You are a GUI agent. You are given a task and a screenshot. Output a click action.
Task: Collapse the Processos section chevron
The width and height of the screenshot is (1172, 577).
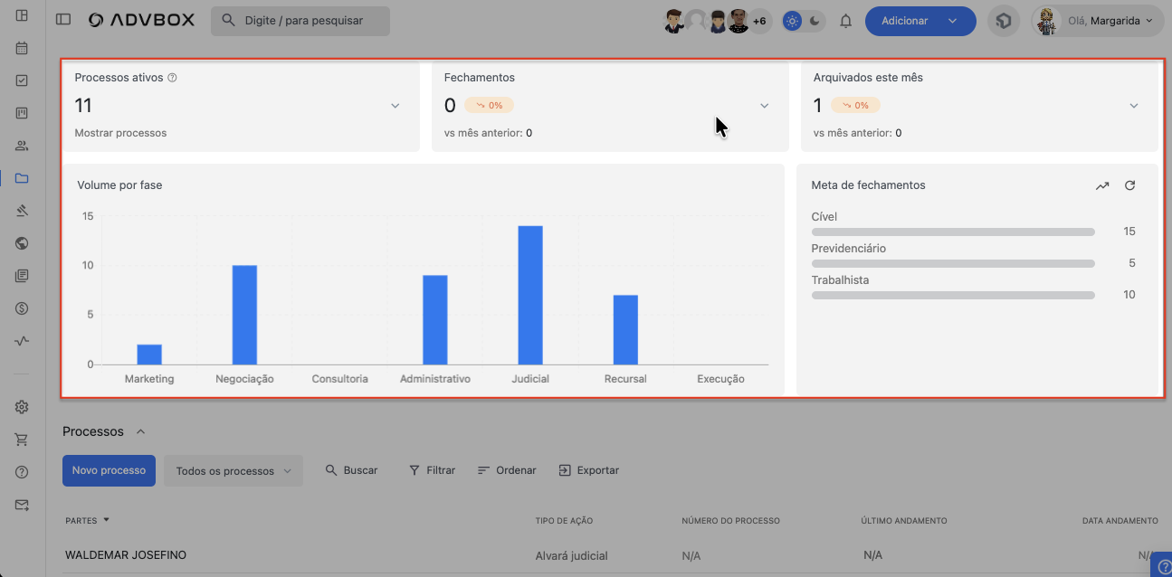[140, 431]
